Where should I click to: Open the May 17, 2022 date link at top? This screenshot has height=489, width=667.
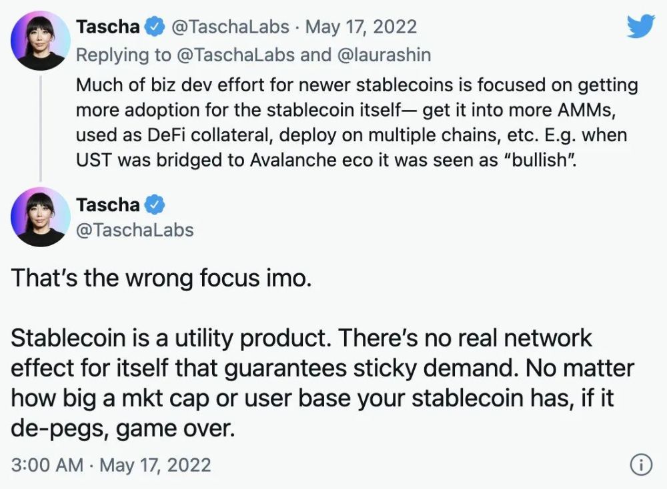click(x=361, y=27)
